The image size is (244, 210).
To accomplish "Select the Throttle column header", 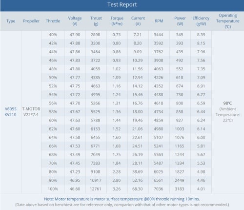I will point(53,21).
